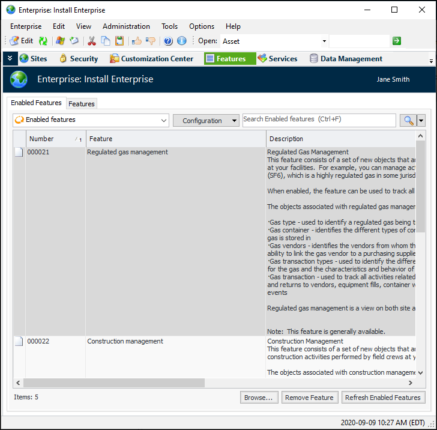Click the thumbs up icon
The image size is (437, 430).
point(137,41)
